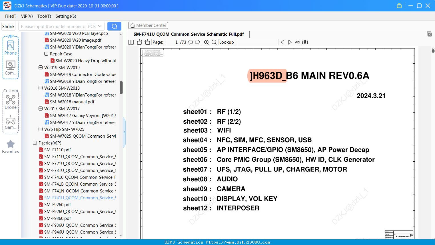Open SM-F7110.pdf
This screenshot has width=435, height=245.
tap(55, 150)
